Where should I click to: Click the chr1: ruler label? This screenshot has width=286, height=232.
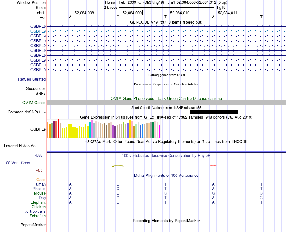[41, 13]
